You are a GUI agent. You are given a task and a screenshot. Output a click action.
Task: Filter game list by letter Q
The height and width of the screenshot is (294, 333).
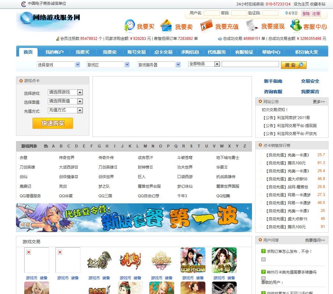[176, 146]
